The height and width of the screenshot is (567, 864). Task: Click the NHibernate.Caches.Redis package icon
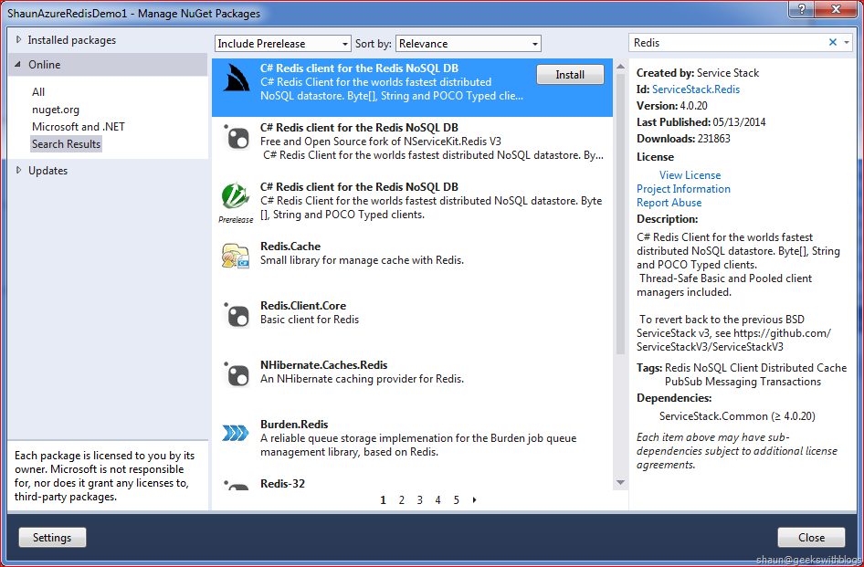click(x=237, y=374)
